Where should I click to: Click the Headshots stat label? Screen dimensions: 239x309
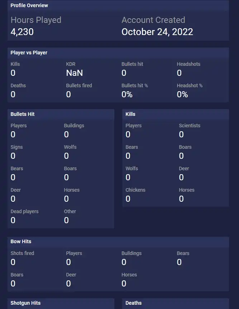(x=188, y=64)
